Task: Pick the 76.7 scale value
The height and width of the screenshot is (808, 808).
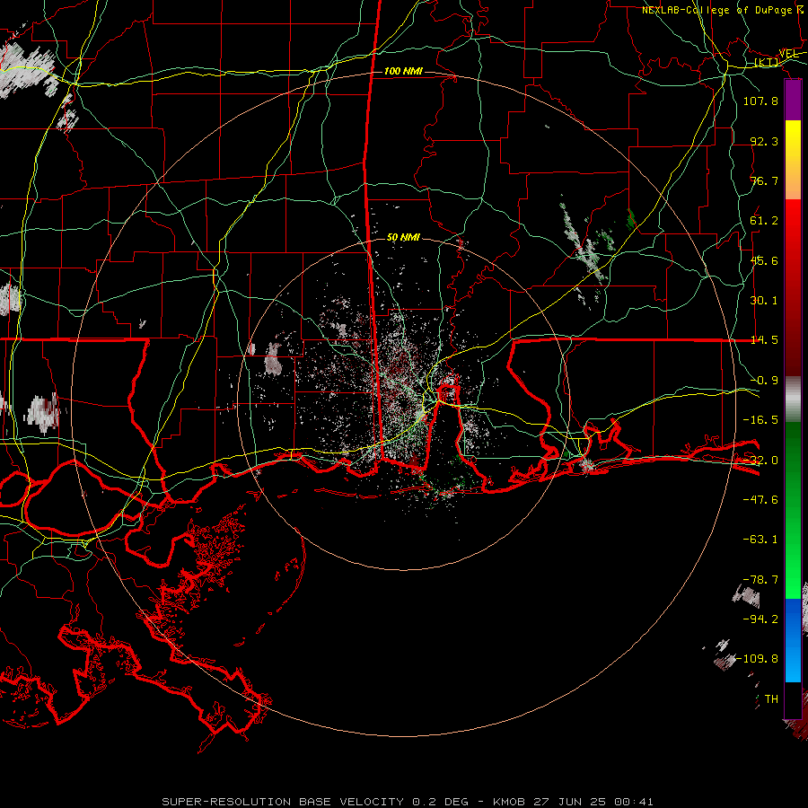Action: tap(764, 180)
